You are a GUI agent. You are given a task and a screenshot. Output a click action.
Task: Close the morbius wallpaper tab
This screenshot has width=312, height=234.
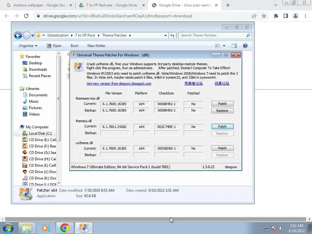71,5
